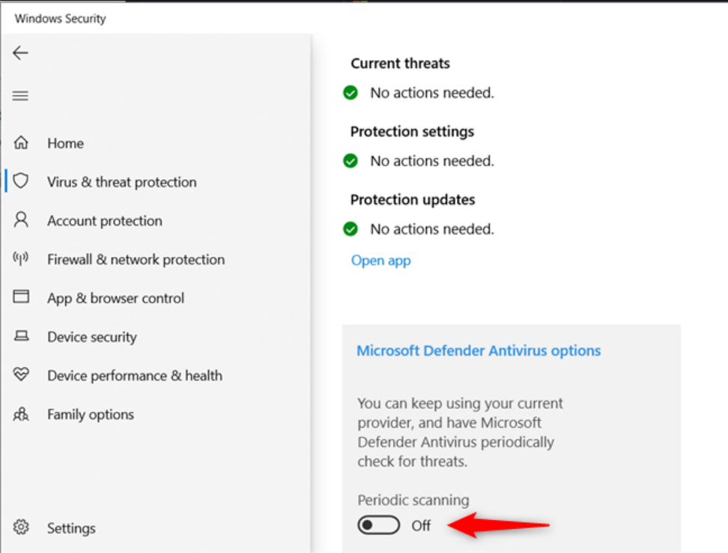Click the Windows Security window title
Viewport: 728px width, 553px height.
(x=60, y=19)
